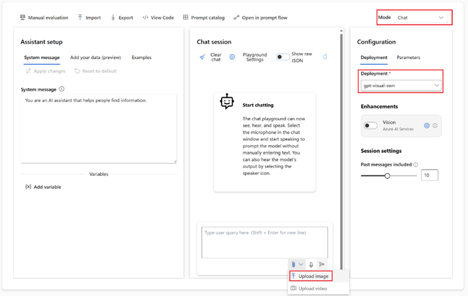
Task: Click the Import button
Action: [x=89, y=17]
